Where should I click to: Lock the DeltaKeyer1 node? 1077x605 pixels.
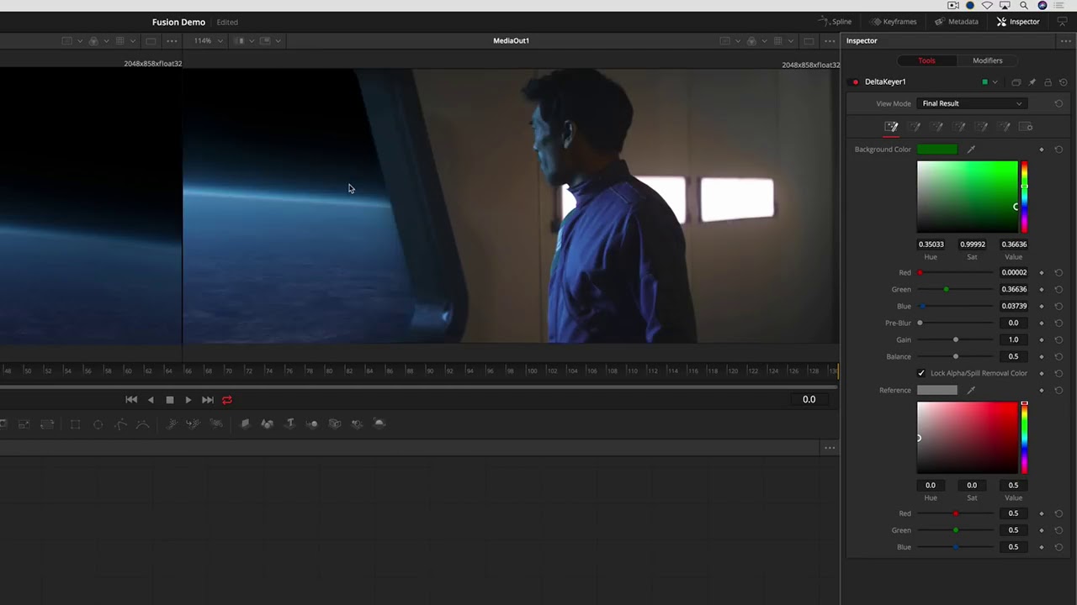[1048, 82]
